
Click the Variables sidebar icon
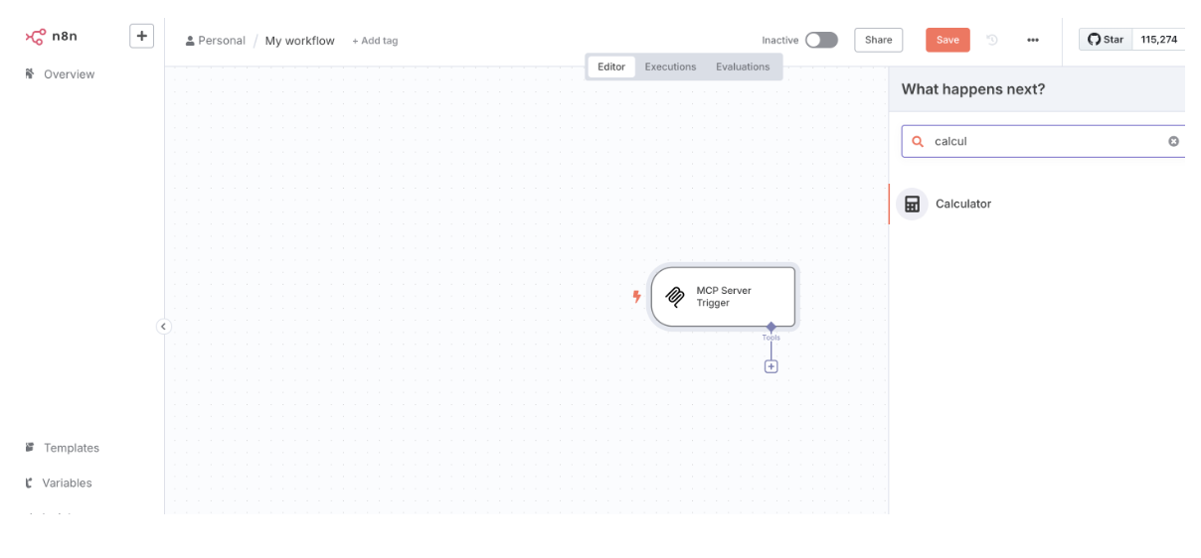coord(29,484)
